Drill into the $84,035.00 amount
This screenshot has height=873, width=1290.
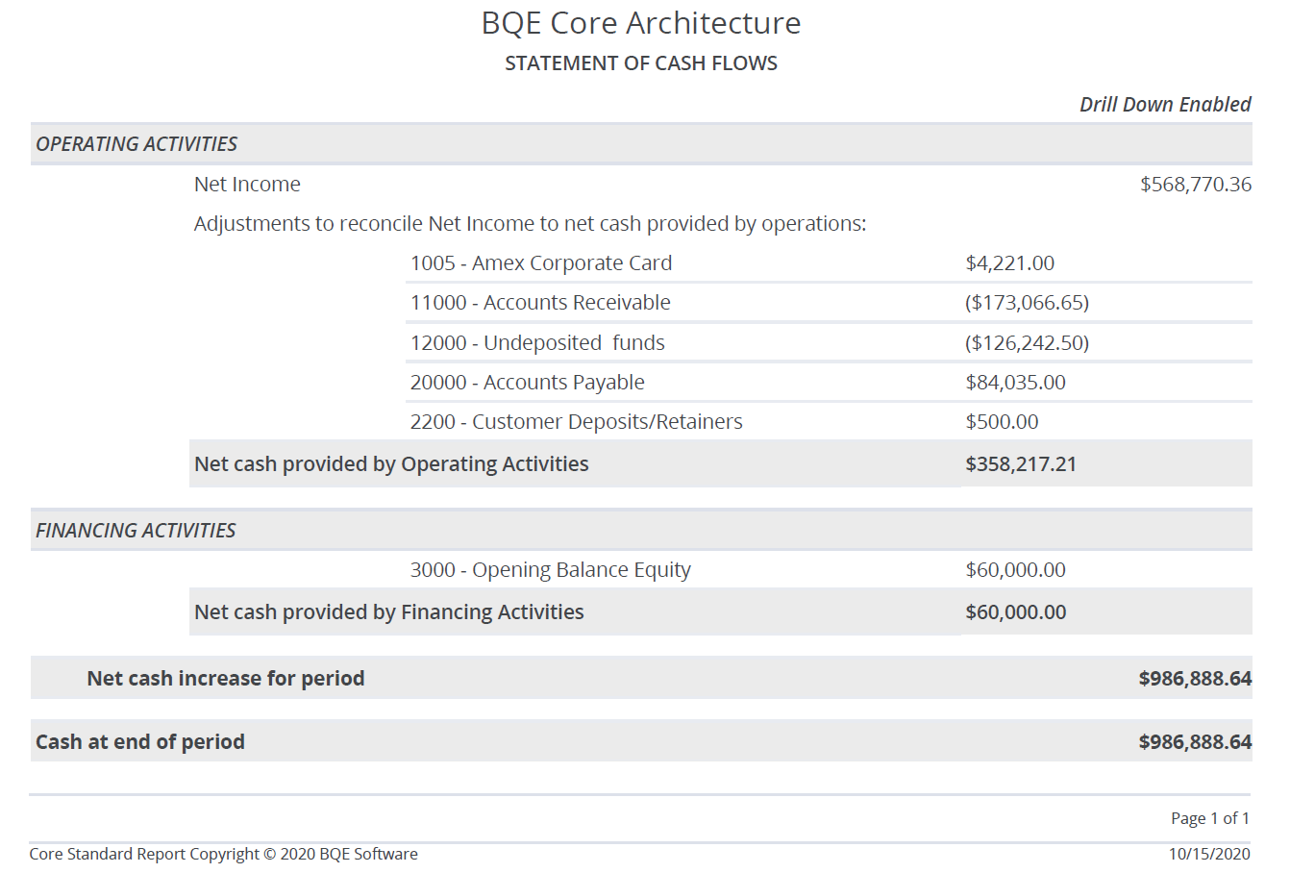tap(1015, 383)
